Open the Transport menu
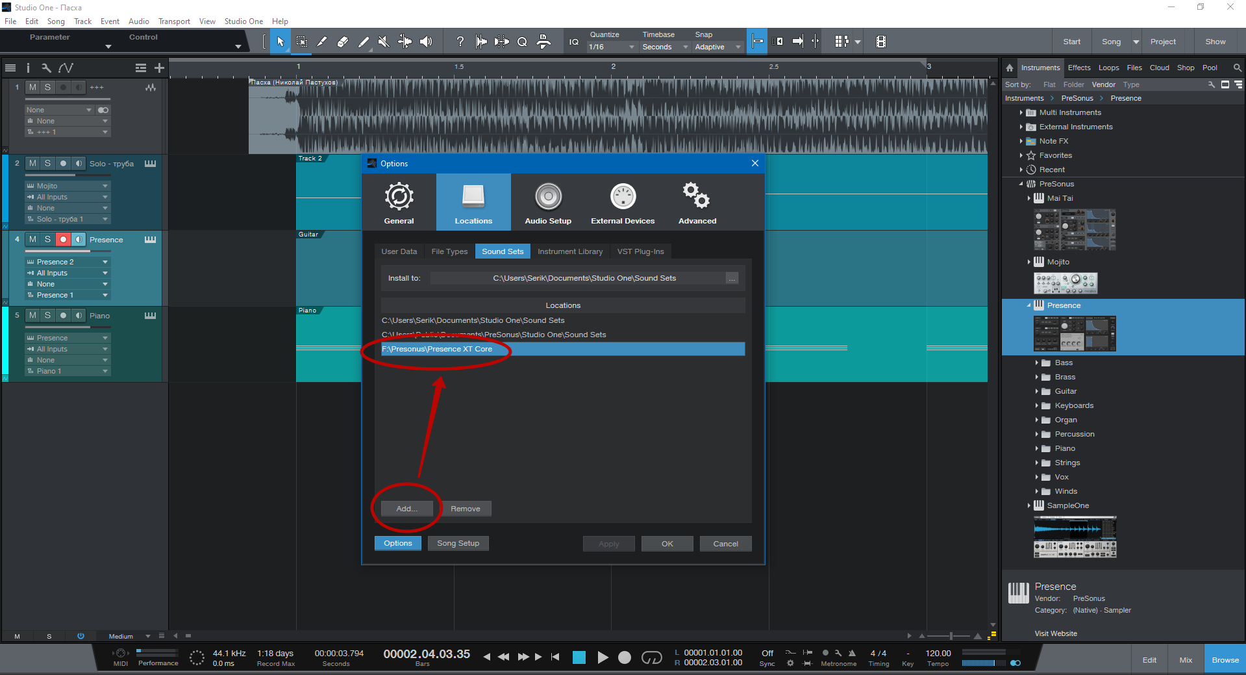 coord(174,21)
